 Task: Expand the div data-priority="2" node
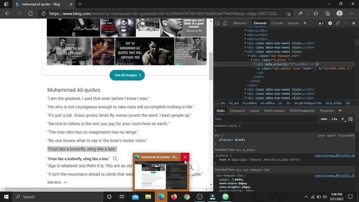click(x=255, y=64)
